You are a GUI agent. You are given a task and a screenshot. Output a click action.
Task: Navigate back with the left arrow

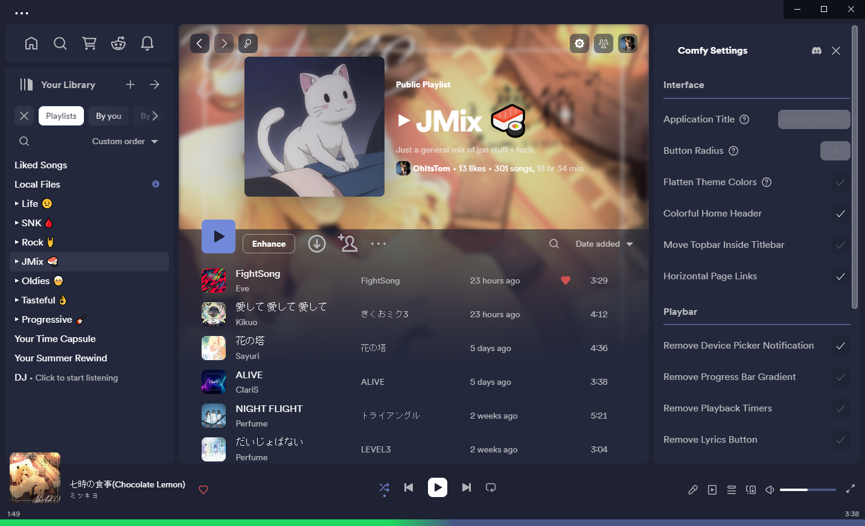(200, 43)
